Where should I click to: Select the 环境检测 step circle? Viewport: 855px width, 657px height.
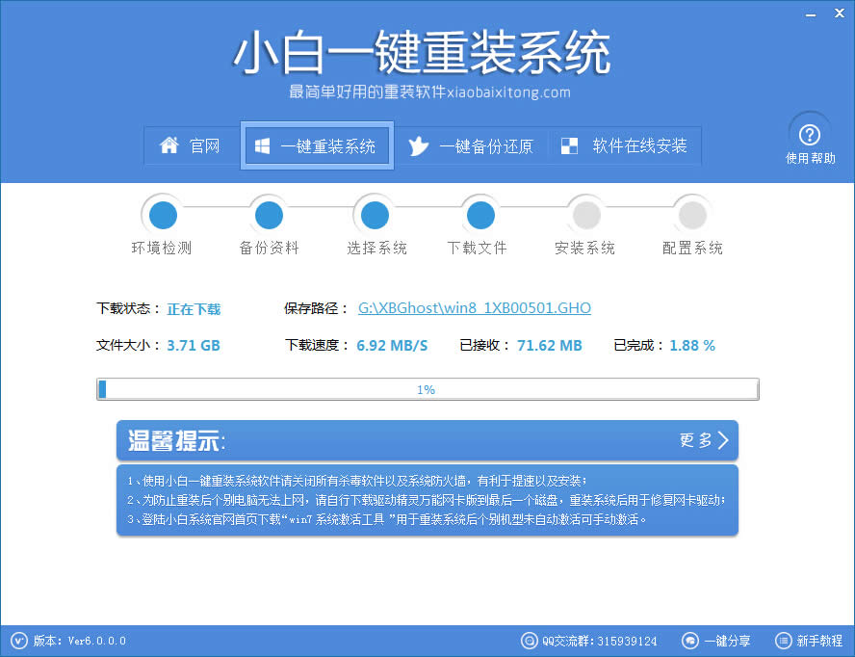[x=162, y=215]
